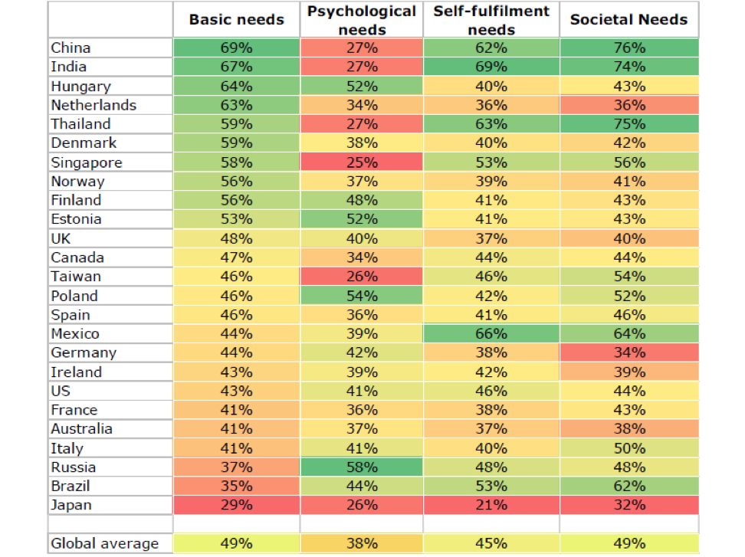Click the Basic needs column header
Screen dimensions: 745x557
(236, 20)
